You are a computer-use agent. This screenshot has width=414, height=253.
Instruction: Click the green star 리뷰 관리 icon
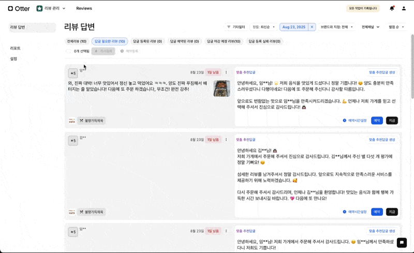(x=39, y=8)
